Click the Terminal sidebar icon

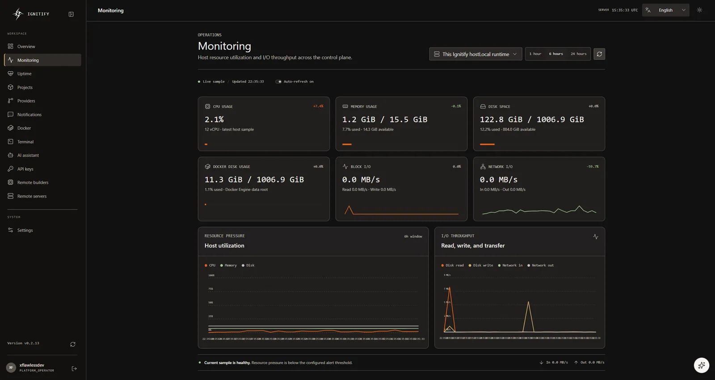(x=11, y=142)
